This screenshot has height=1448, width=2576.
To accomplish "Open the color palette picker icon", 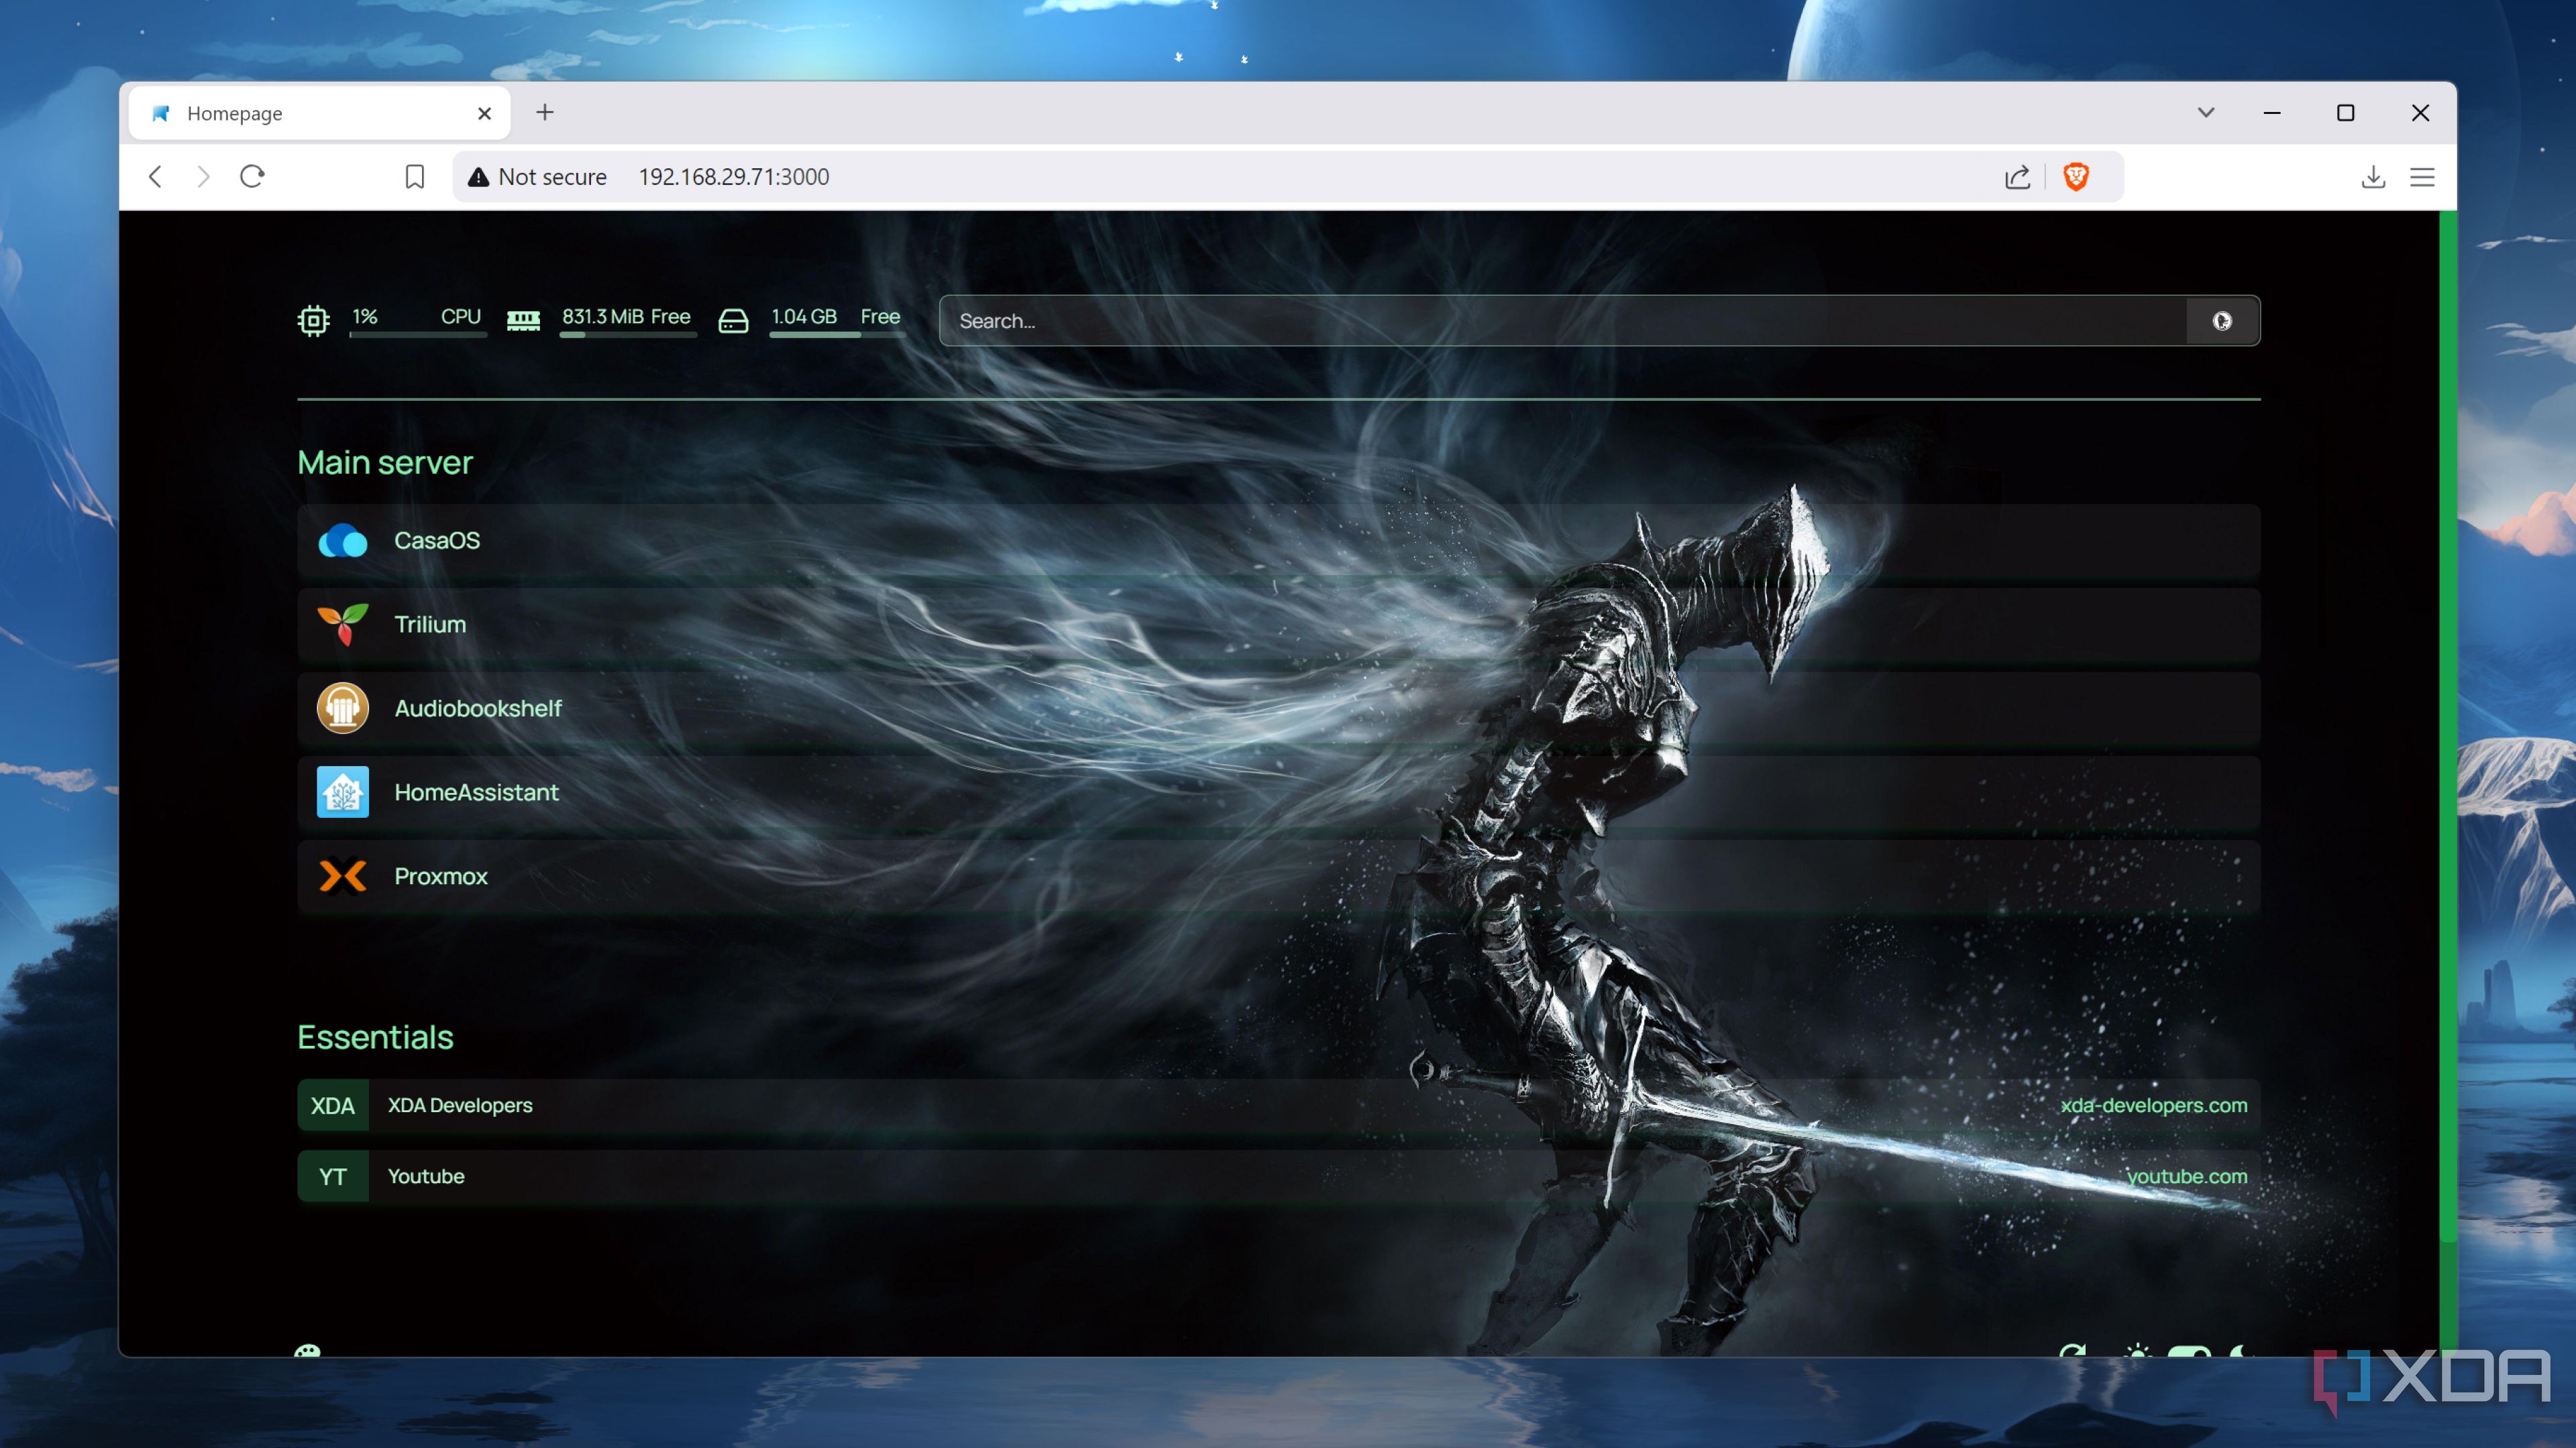I will 307,1352.
